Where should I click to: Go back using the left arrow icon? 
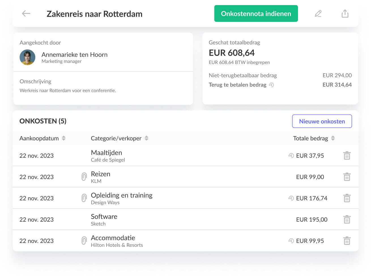(26, 13)
